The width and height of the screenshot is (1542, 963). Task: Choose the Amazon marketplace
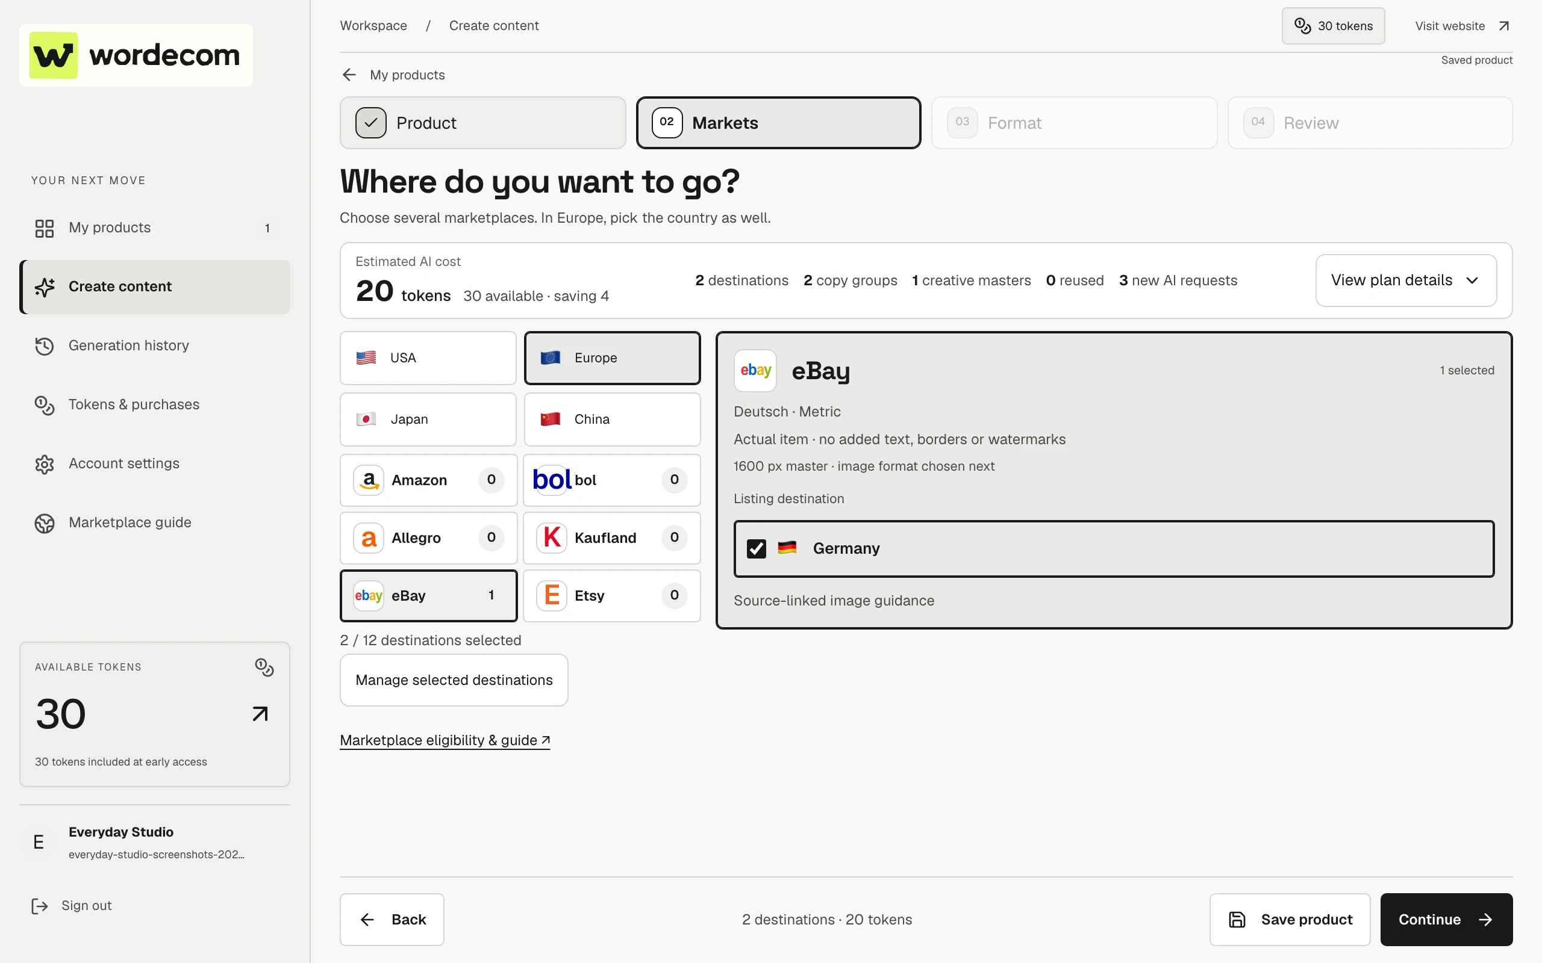(x=428, y=480)
